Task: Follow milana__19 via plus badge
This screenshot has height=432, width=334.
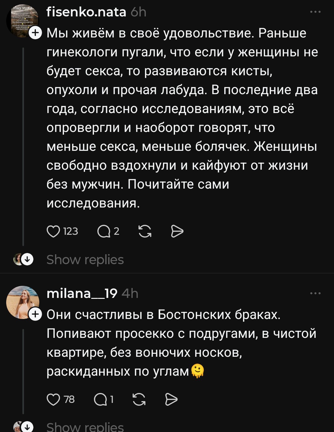Action: [x=36, y=314]
